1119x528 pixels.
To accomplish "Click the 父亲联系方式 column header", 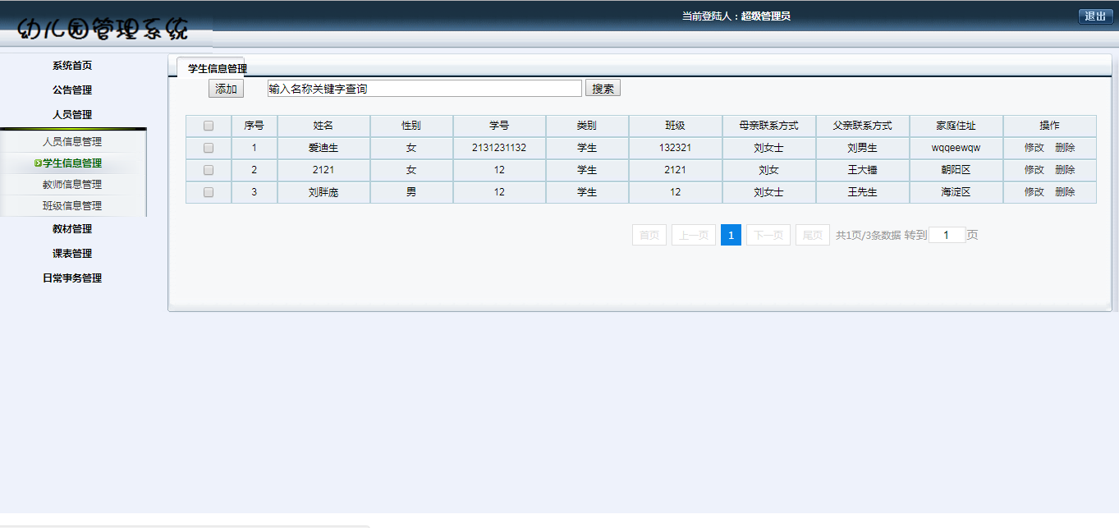I will point(862,126).
